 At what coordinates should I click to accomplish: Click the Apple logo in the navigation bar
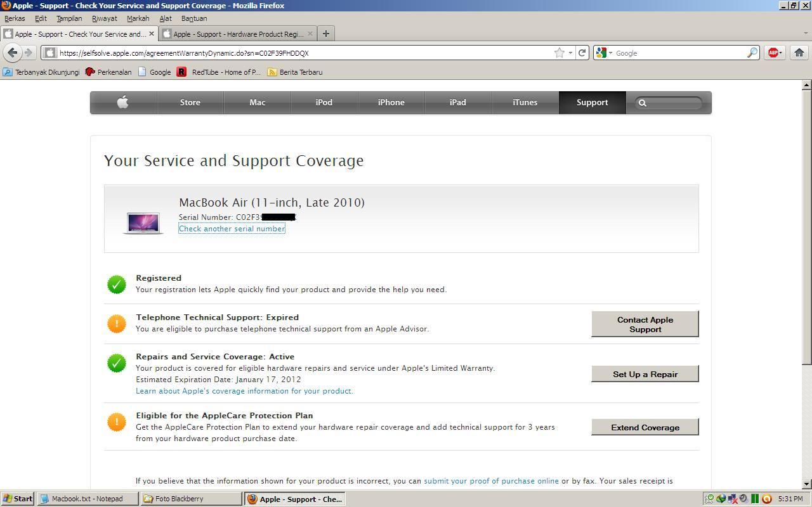pos(123,102)
